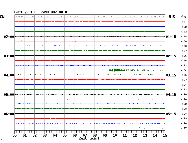Select minute axis tick label 12
The height and width of the screenshot is (143, 188).
[x=135, y=135]
